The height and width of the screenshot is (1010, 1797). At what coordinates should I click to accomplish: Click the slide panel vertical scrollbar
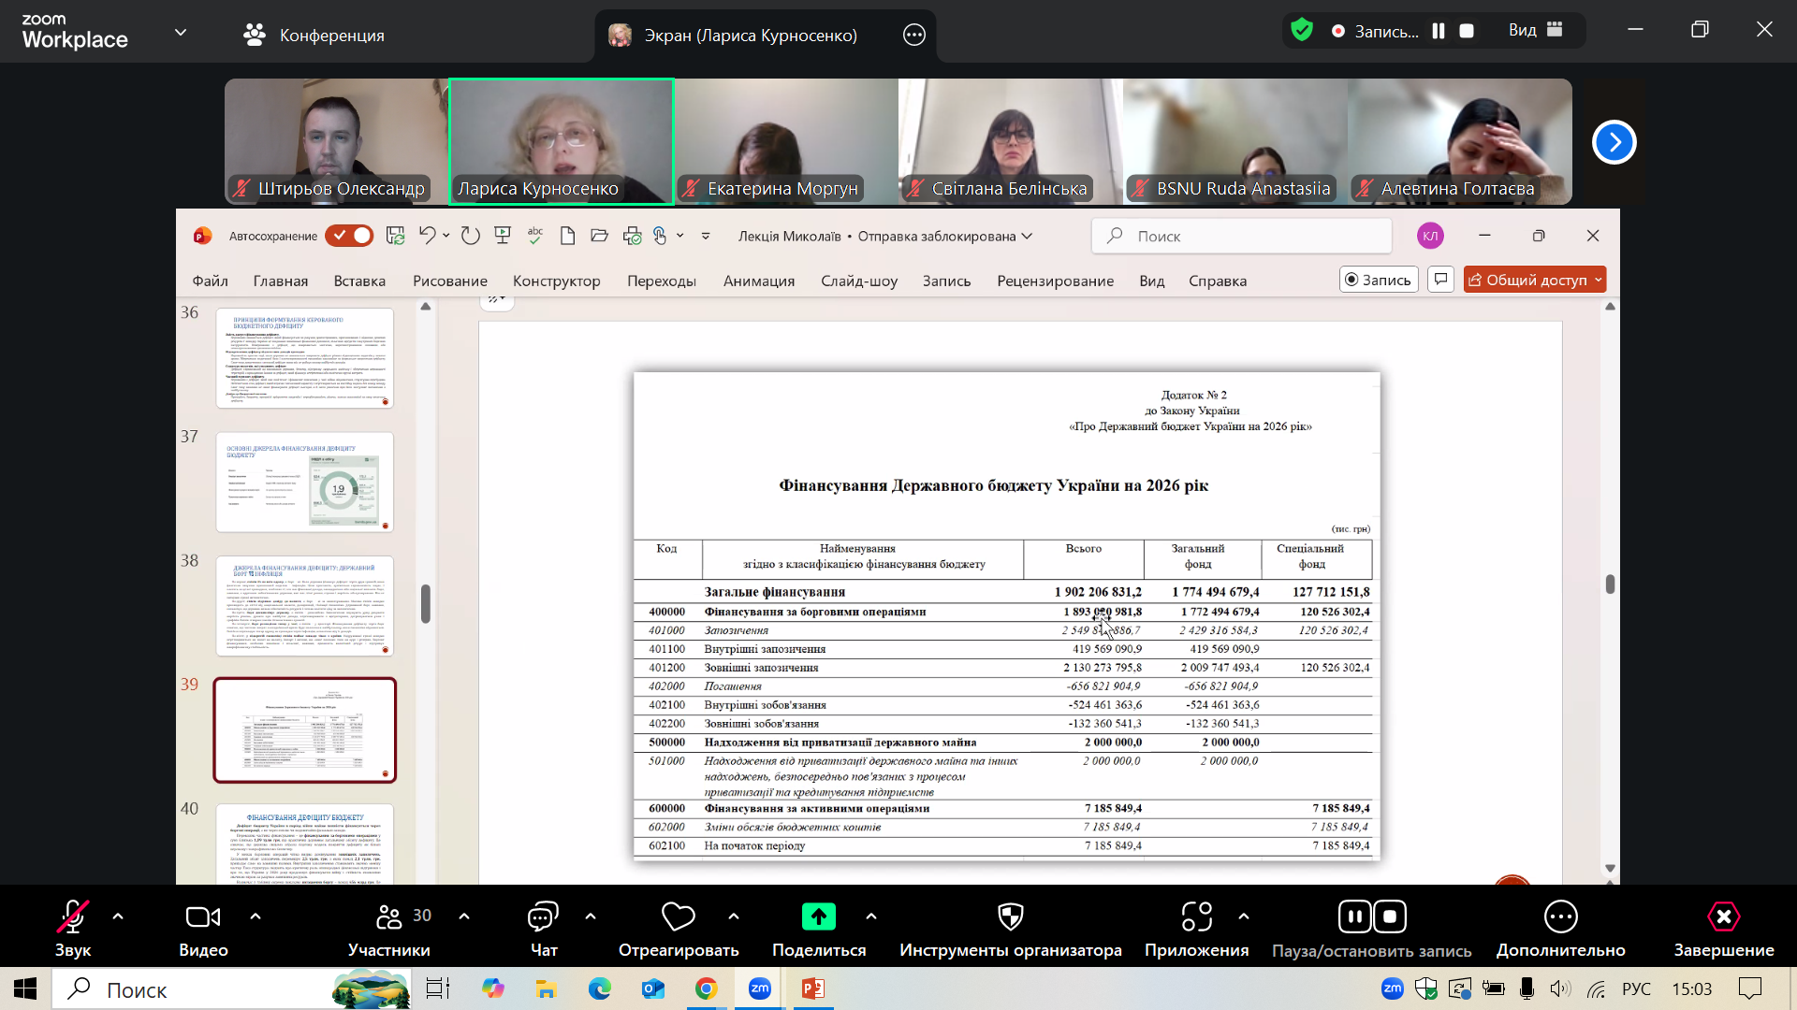tap(426, 604)
